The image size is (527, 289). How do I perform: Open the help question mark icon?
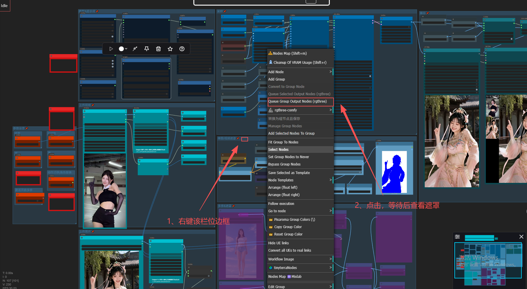tap(182, 49)
